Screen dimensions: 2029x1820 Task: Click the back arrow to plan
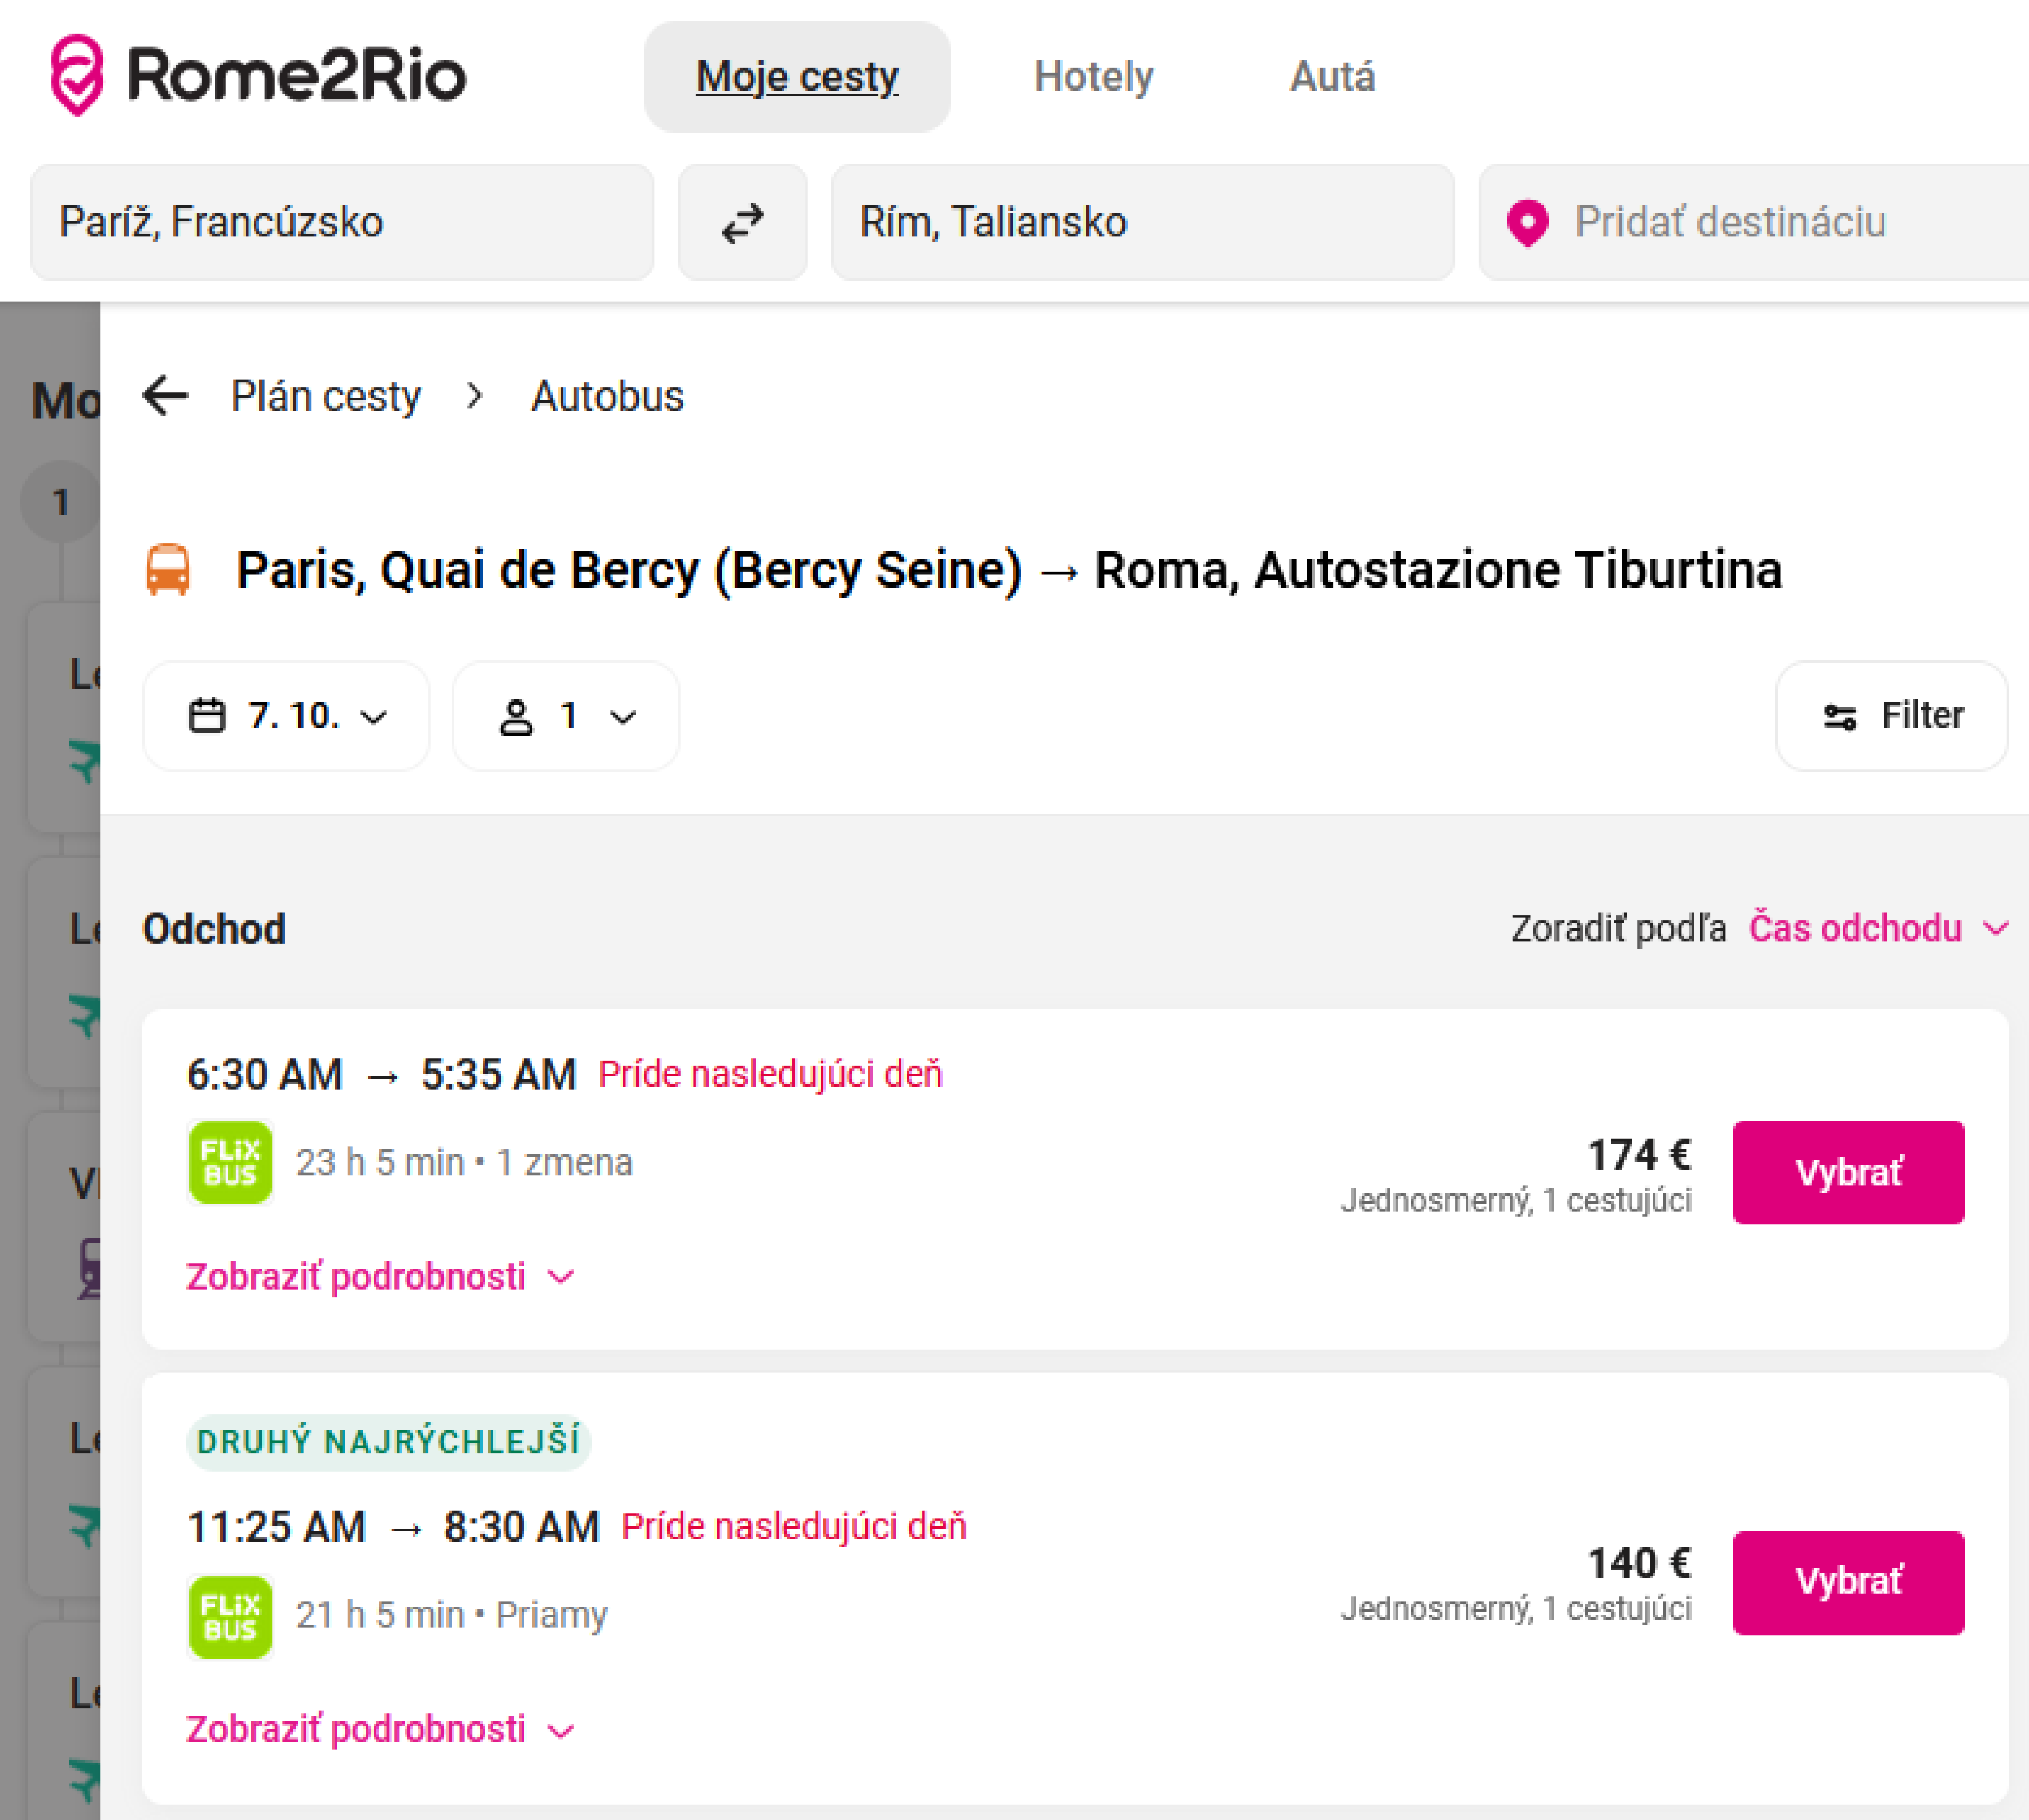click(x=165, y=396)
